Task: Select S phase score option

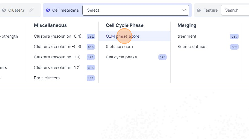Action: coord(119,47)
